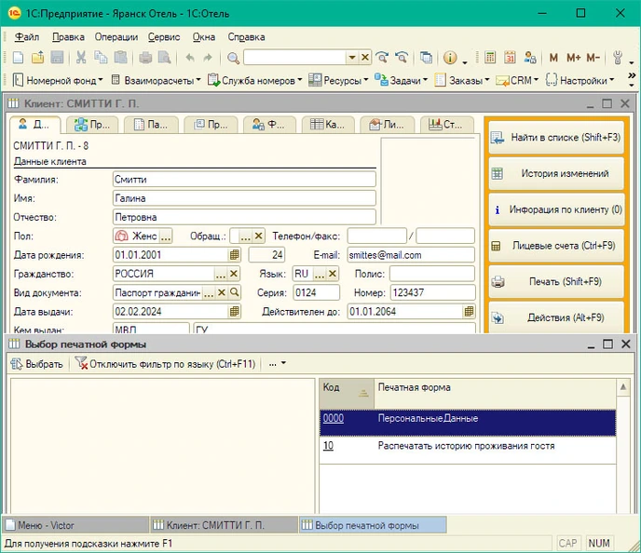The height and width of the screenshot is (553, 641).
Task: Click into the E-mail input field
Action: pos(410,254)
